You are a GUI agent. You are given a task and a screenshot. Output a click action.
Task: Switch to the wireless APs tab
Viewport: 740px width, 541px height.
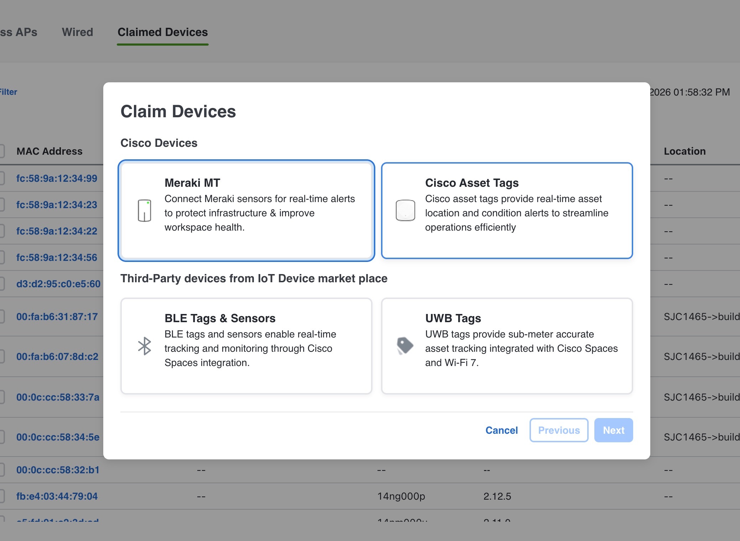pyautogui.click(x=19, y=32)
